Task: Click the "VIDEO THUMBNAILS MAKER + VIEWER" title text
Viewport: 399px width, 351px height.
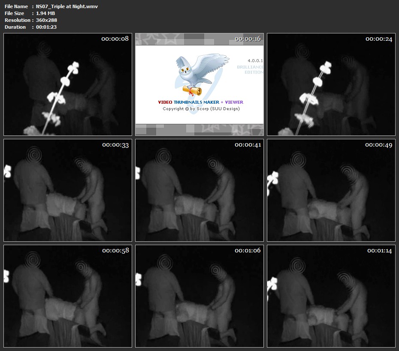Action: (200, 102)
